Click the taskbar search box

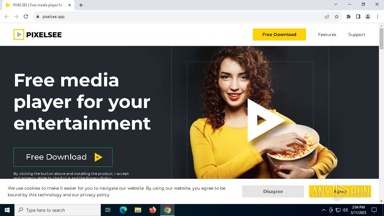58,210
